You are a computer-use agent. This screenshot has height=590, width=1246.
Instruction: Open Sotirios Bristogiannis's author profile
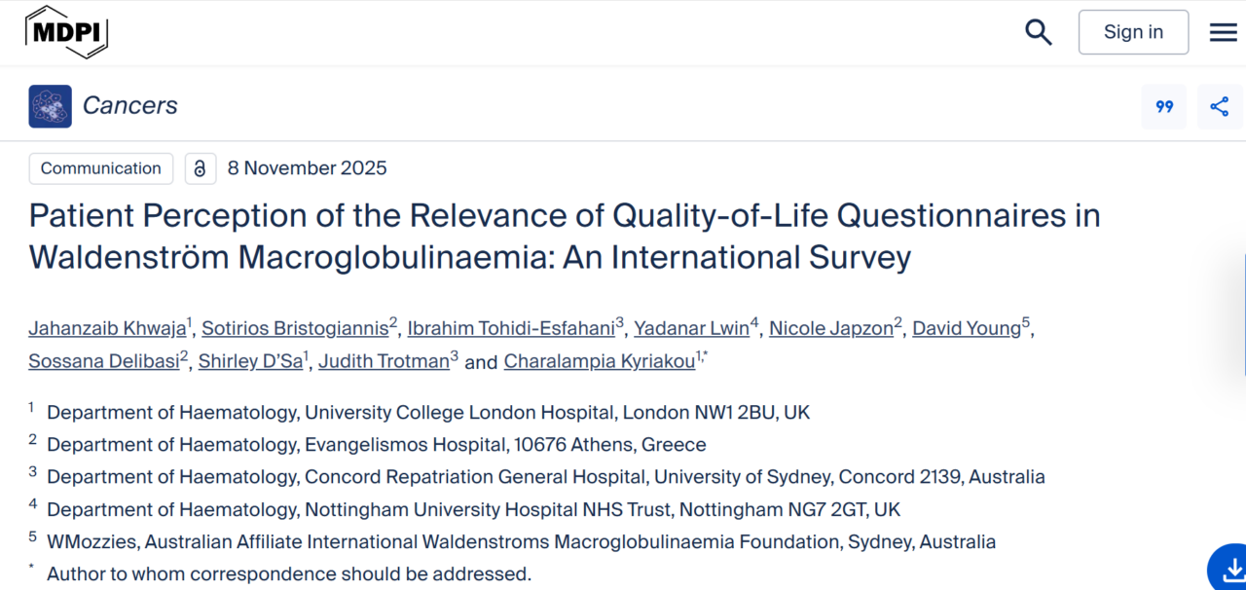click(295, 328)
